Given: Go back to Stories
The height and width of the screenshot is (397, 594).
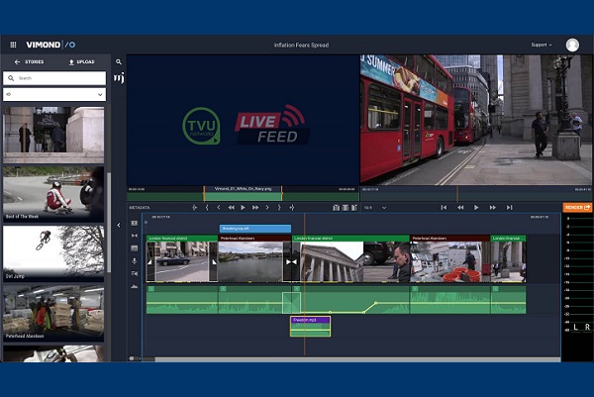Looking at the screenshot, I should pos(29,61).
